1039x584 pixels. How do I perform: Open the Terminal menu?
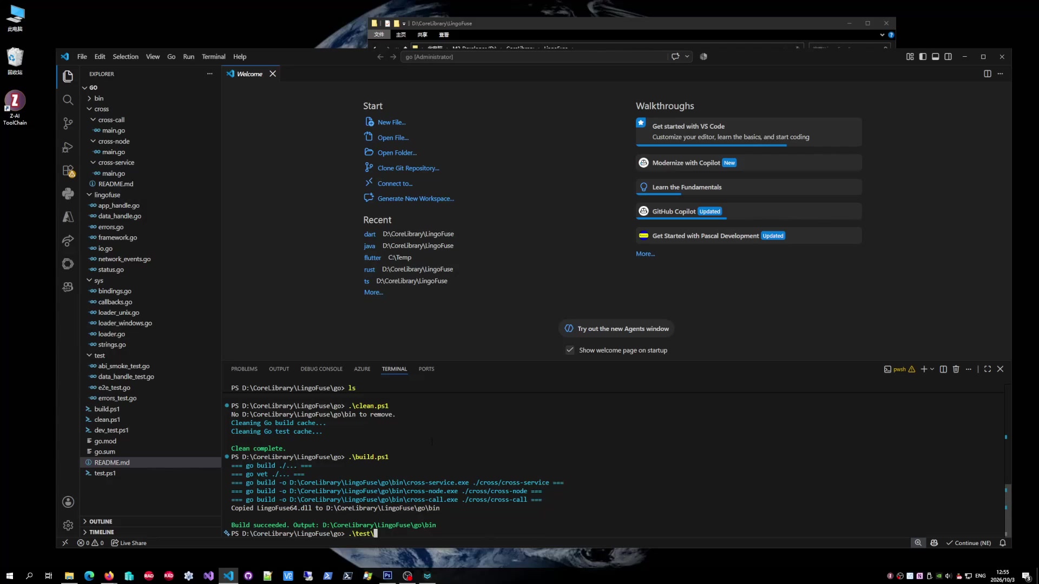point(213,56)
